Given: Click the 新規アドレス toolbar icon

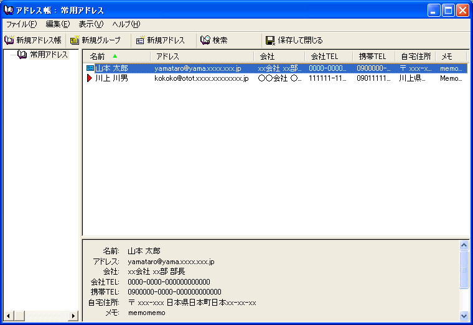Looking at the screenshot, I should (x=140, y=40).
